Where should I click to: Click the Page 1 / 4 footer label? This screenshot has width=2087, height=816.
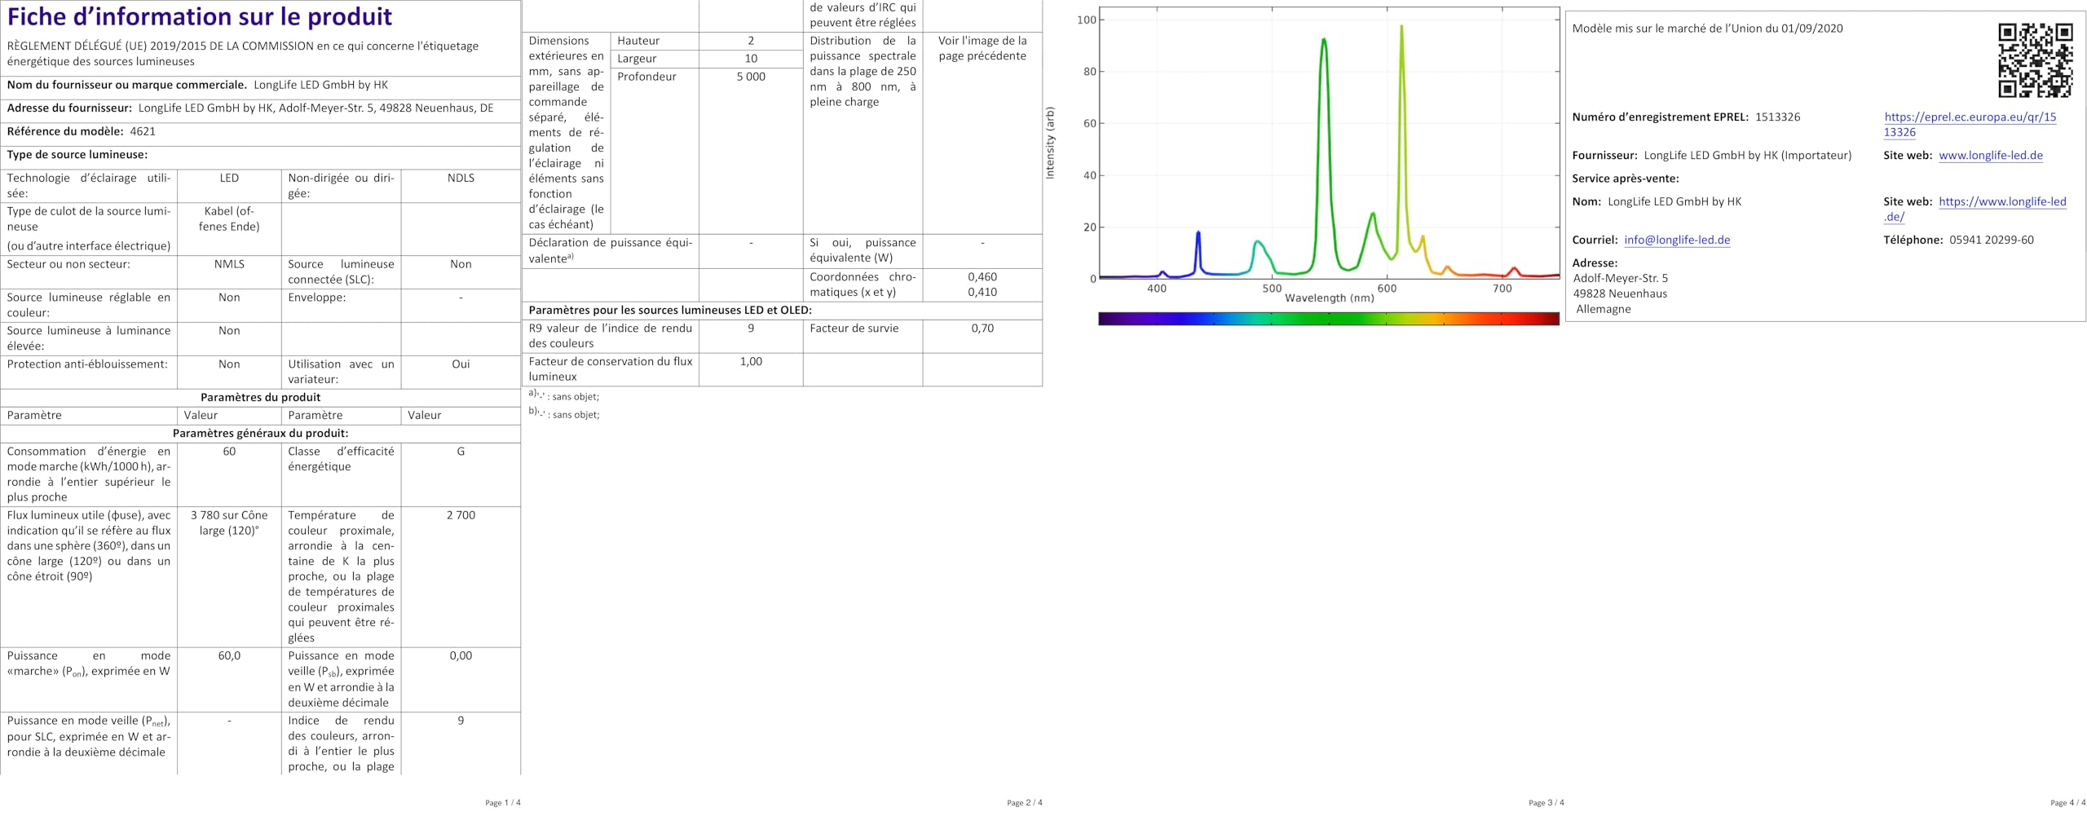coord(502,803)
